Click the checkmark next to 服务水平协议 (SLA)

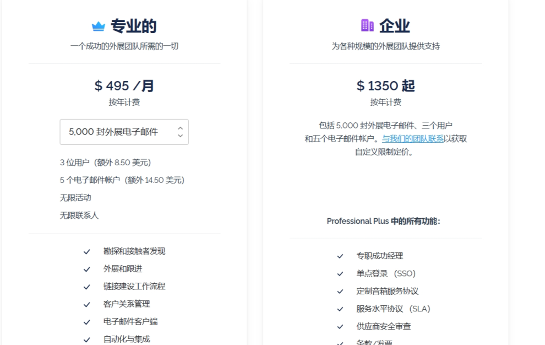pyautogui.click(x=340, y=309)
